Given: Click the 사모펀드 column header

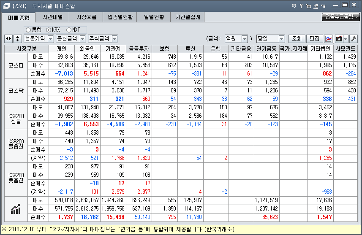Looking at the screenshot, I should pyautogui.click(x=346, y=49).
